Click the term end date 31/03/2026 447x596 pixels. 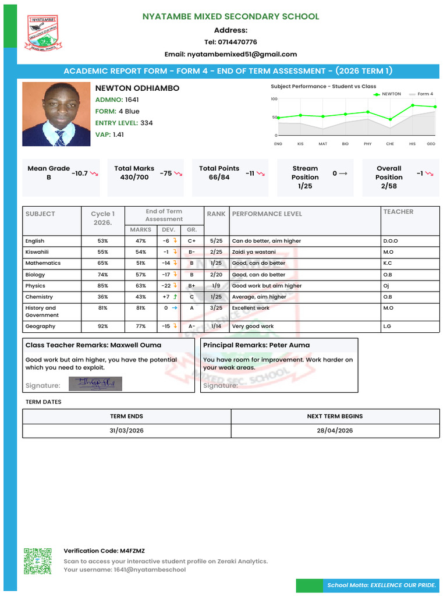(x=126, y=430)
